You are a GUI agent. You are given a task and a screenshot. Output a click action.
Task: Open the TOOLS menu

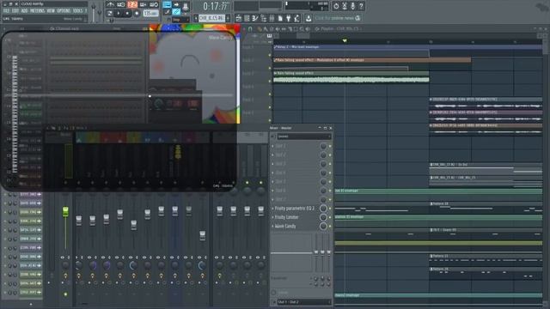point(77,11)
